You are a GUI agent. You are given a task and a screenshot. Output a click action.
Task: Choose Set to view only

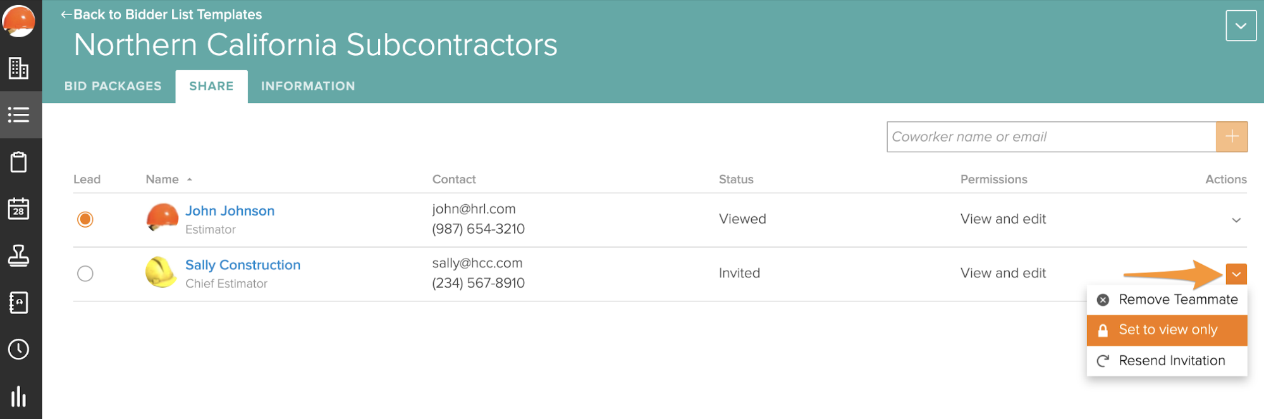pos(1167,330)
